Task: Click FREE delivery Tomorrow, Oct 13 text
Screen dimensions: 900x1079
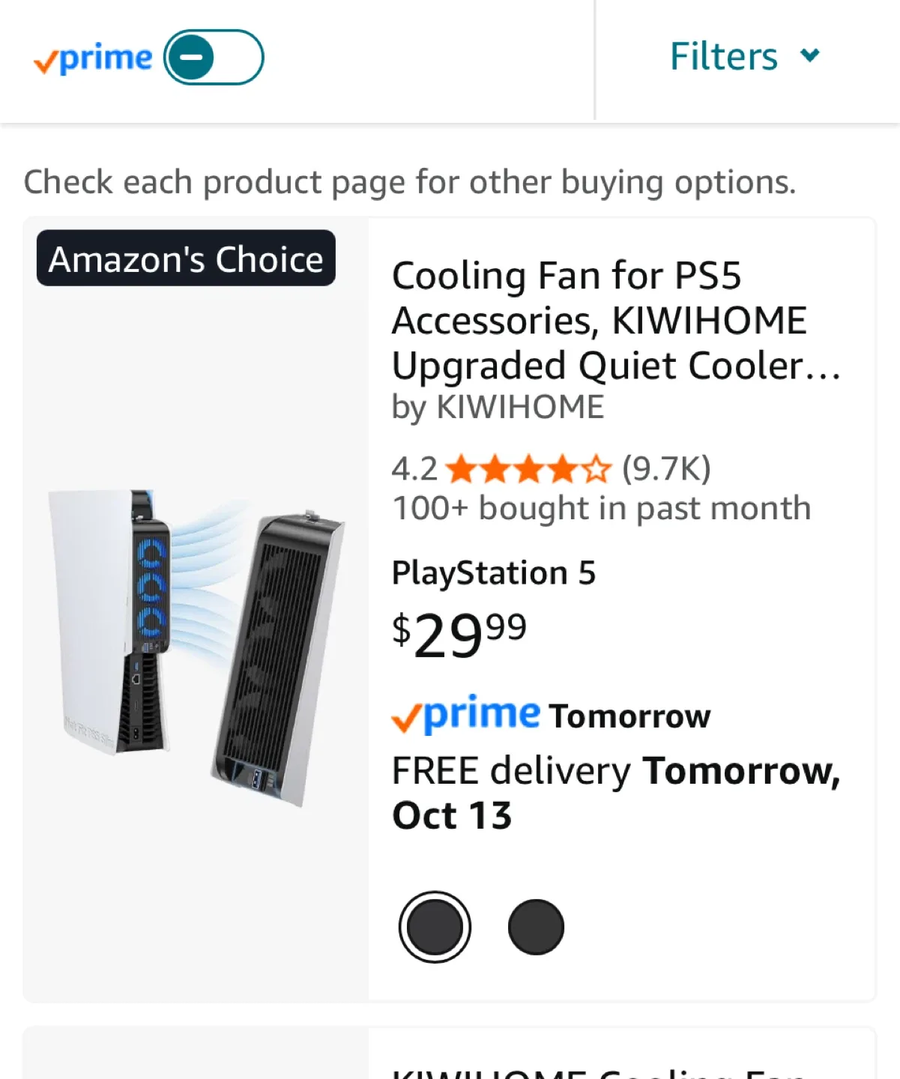Action: (615, 793)
